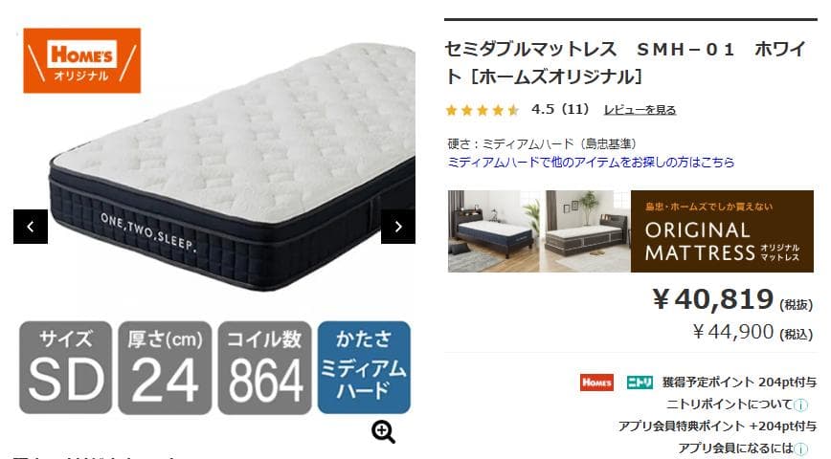
Task: Open the ニトリポイントについて info text
Action: [730, 404]
